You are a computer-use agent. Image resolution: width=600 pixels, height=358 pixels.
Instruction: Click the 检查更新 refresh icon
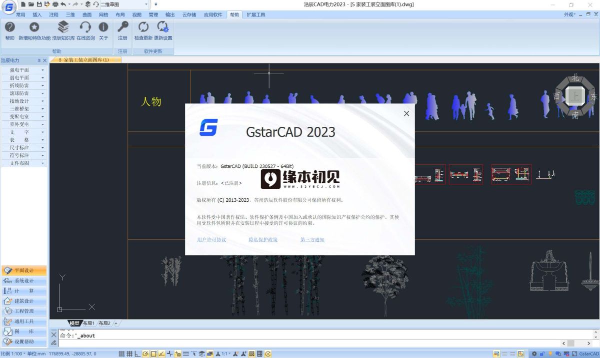[143, 27]
